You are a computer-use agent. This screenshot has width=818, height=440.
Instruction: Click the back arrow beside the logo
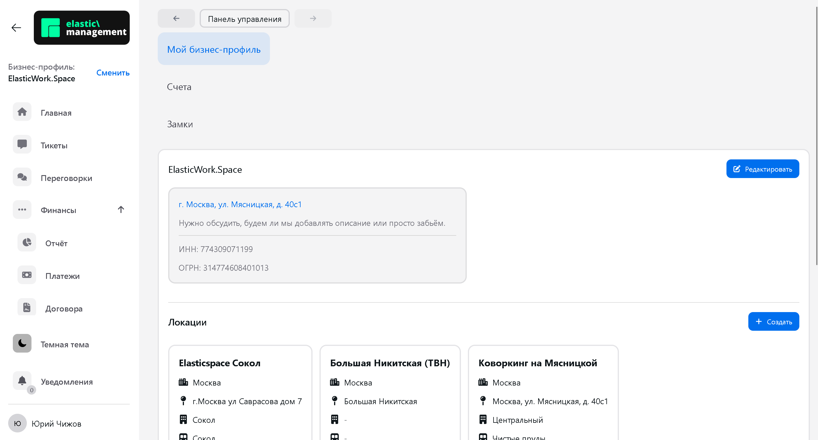(x=16, y=28)
